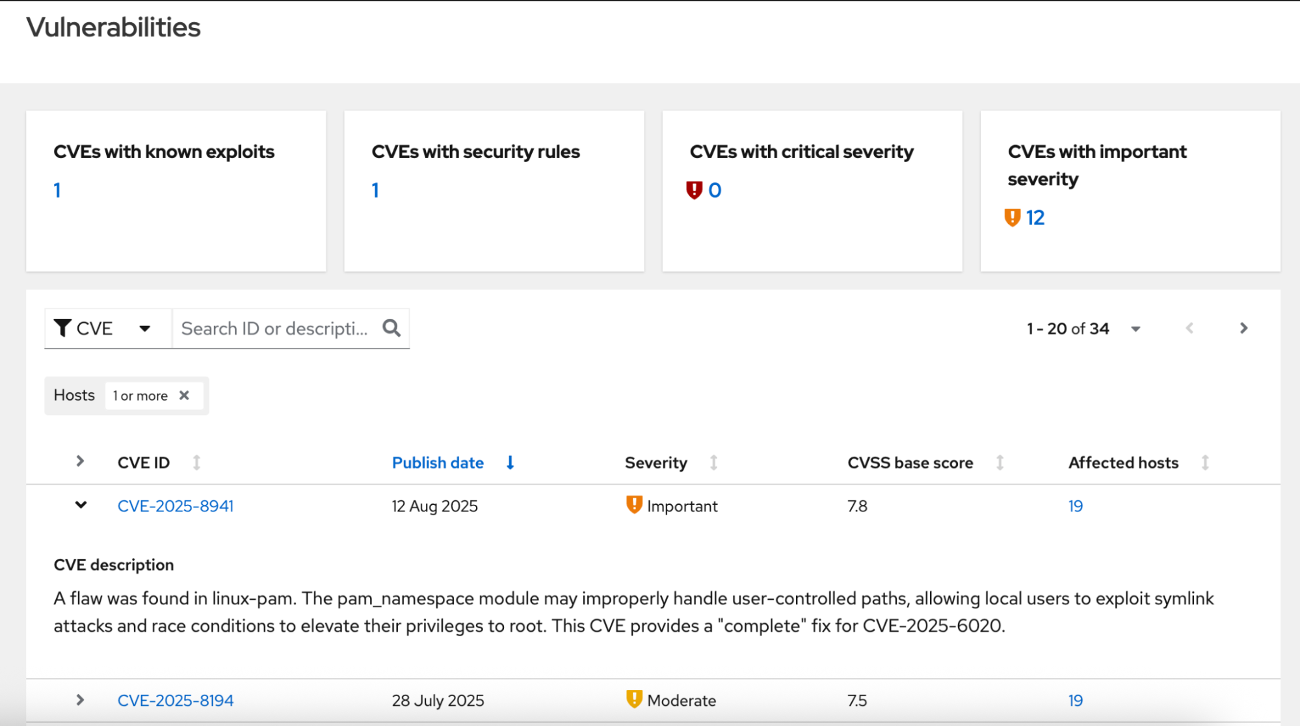Screen dimensions: 1300x726
Task: Sort by CVSS base score arrows
Action: coord(1000,463)
